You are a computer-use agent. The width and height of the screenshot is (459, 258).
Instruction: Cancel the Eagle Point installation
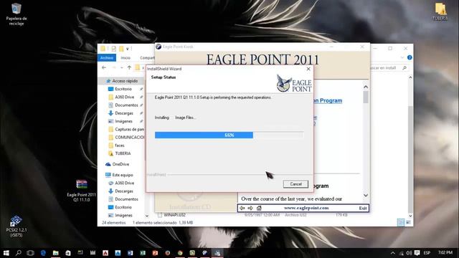[295, 184]
